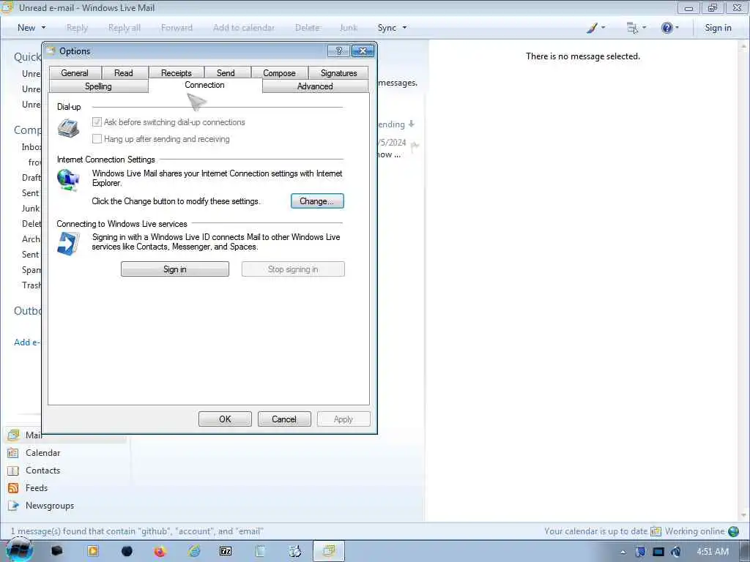Click Junk in the main toolbar
The width and height of the screenshot is (750, 562).
click(348, 28)
